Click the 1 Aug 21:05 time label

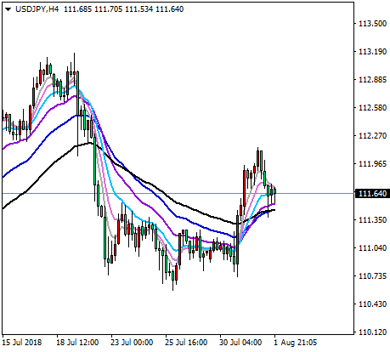(295, 343)
